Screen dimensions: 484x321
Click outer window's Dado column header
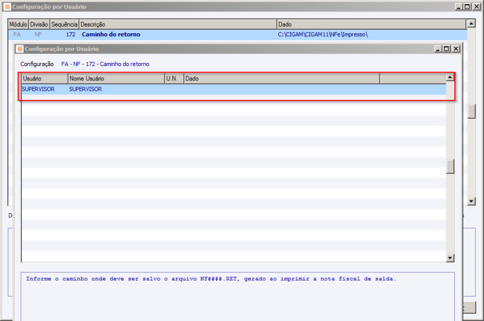point(371,24)
